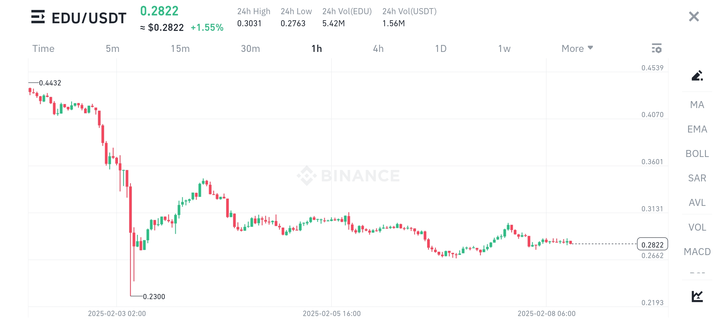
Task: Choose the 4h chart interval
Action: pos(378,49)
